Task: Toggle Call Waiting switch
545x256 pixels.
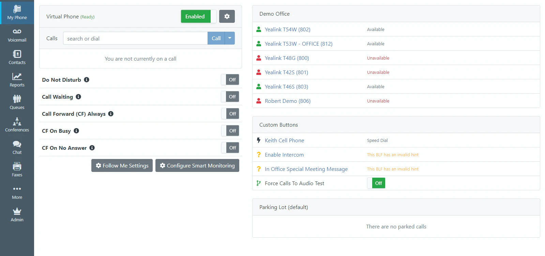Action: pos(230,97)
